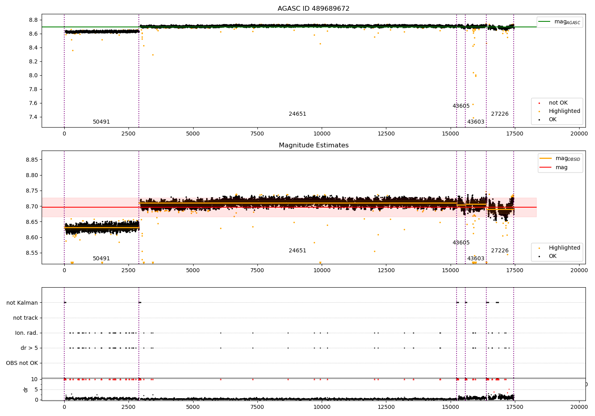Click x-axis tick 5000 under bottom plot
This screenshot has height=416, width=595.
(x=193, y=407)
